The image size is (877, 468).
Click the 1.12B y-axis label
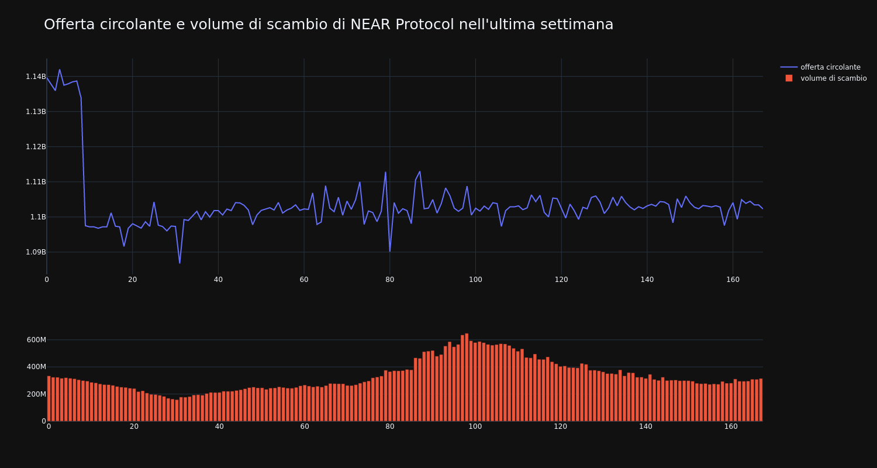(x=35, y=147)
